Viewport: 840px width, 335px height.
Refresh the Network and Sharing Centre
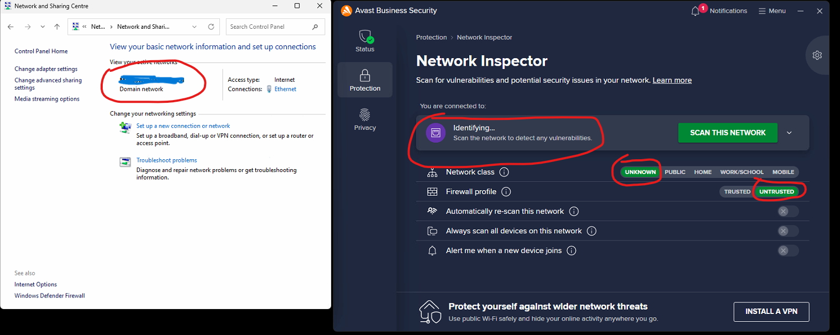211,27
